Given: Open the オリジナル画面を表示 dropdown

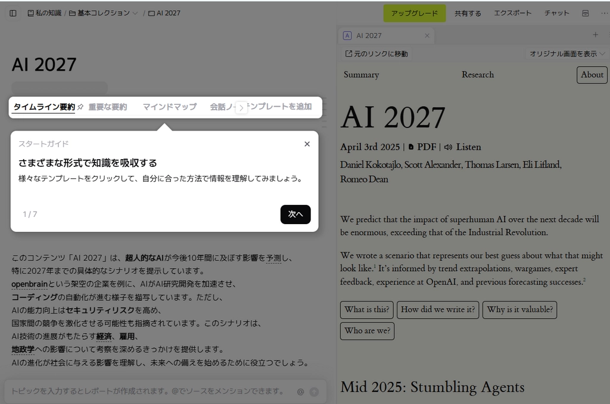Looking at the screenshot, I should click(567, 54).
